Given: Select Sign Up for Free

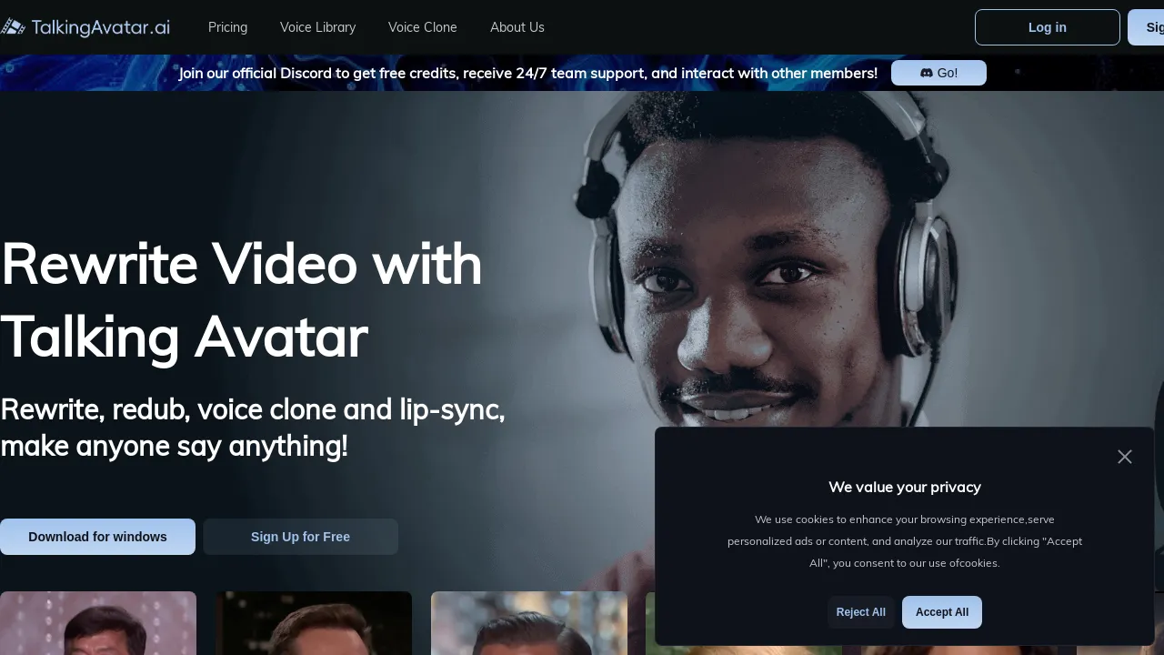Looking at the screenshot, I should [x=300, y=537].
